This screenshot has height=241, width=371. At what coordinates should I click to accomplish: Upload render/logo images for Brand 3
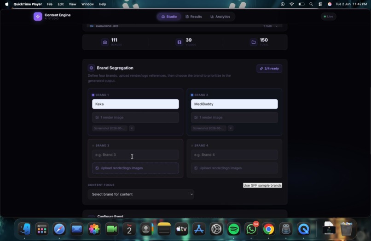point(135,168)
